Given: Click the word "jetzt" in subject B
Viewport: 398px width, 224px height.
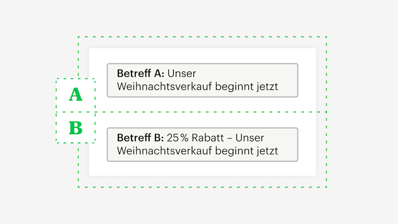Looking at the screenshot, I should [267, 151].
